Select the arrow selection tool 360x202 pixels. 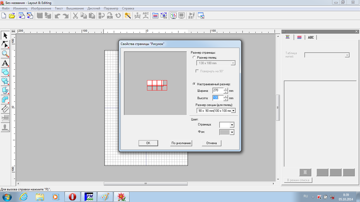5,36
